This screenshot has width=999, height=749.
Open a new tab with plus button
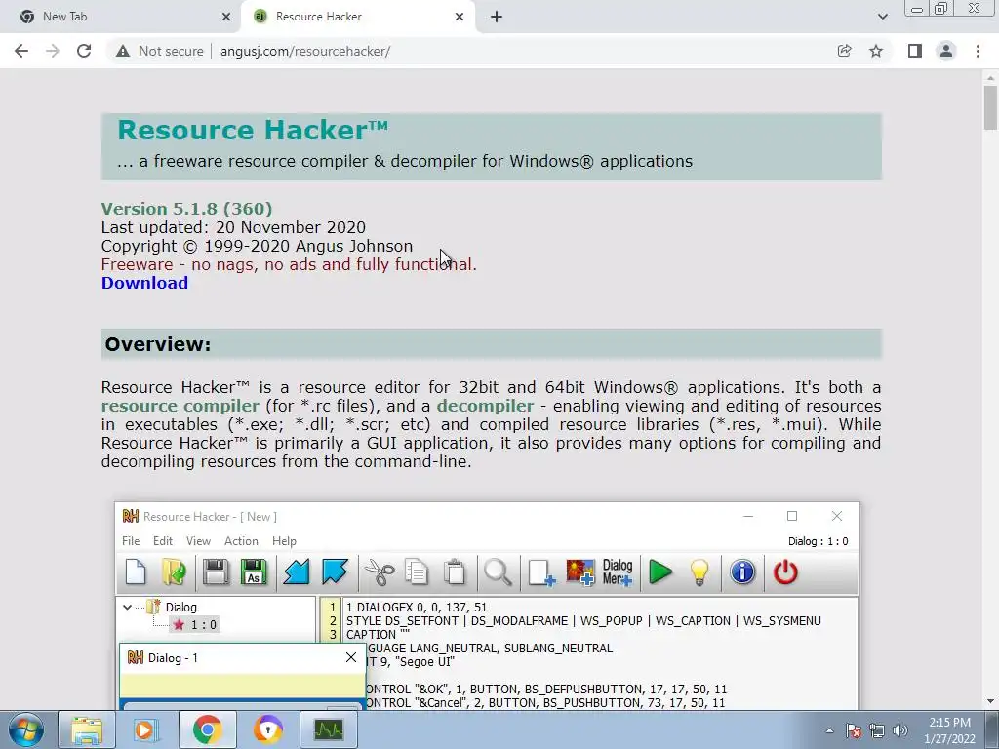497,17
